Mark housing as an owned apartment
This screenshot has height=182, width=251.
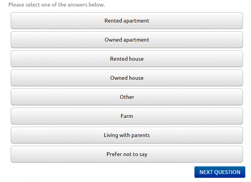pos(127,40)
